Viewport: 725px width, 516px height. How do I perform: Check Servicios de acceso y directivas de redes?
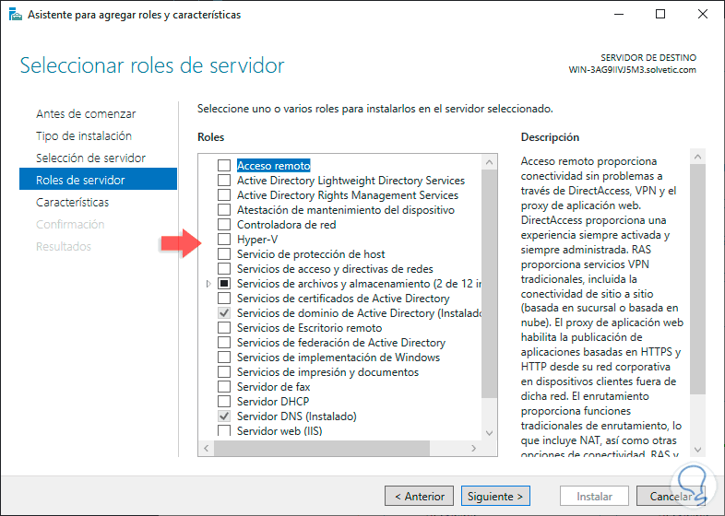click(x=224, y=269)
